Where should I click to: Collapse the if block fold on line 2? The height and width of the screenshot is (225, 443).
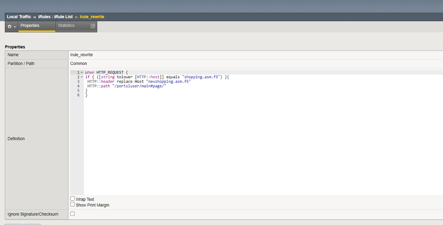coord(82,77)
